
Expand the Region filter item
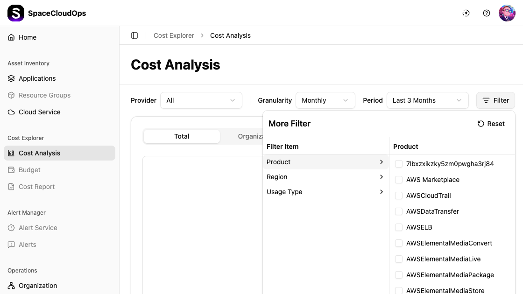pos(325,177)
